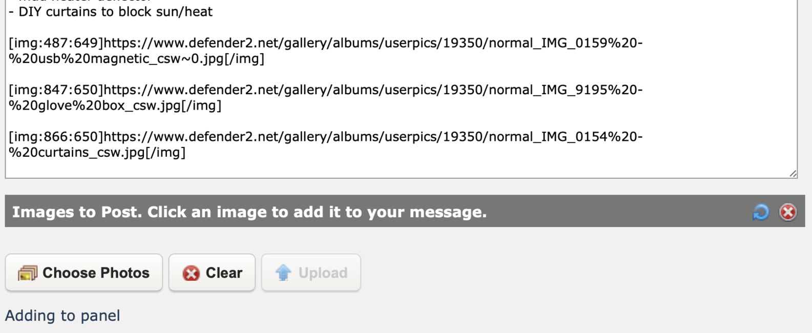The width and height of the screenshot is (812, 333).
Task: Click the photo stack icon on Choose Photos
Action: pyautogui.click(x=28, y=273)
